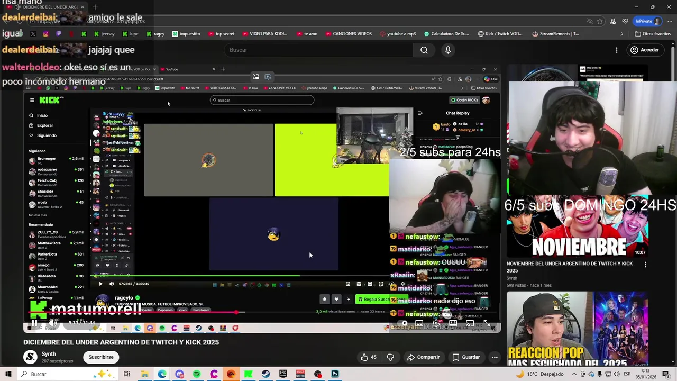Viewport: 677px width, 381px height.
Task: Open YouTube player settings gear
Action: point(436,323)
